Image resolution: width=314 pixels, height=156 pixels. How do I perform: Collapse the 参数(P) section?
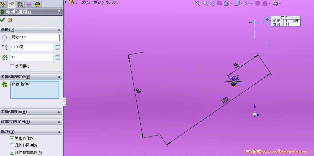click(x=59, y=30)
